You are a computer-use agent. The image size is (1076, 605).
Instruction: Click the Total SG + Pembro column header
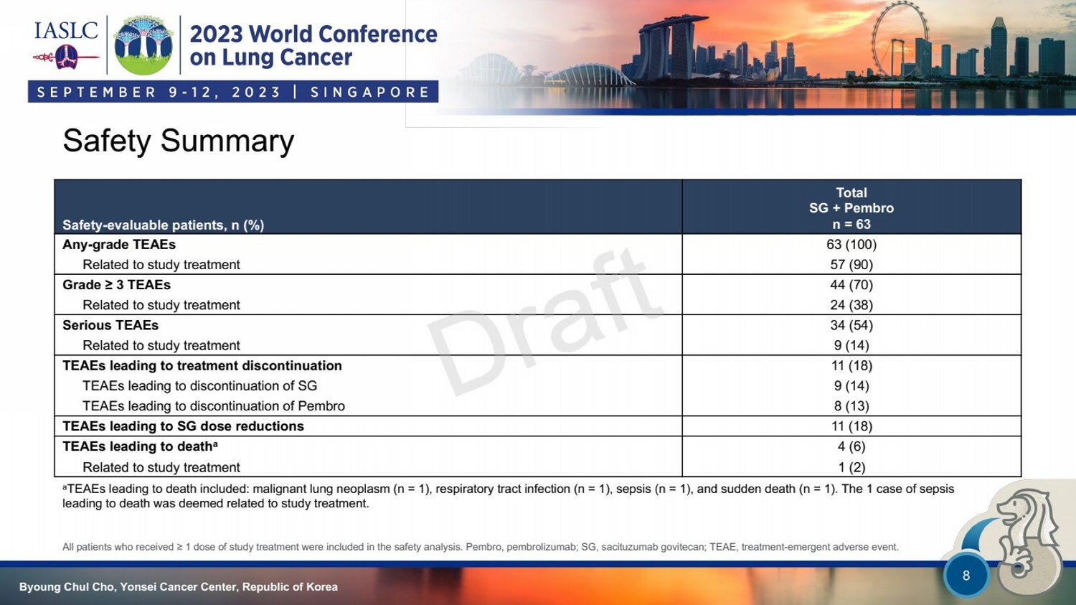coord(851,208)
